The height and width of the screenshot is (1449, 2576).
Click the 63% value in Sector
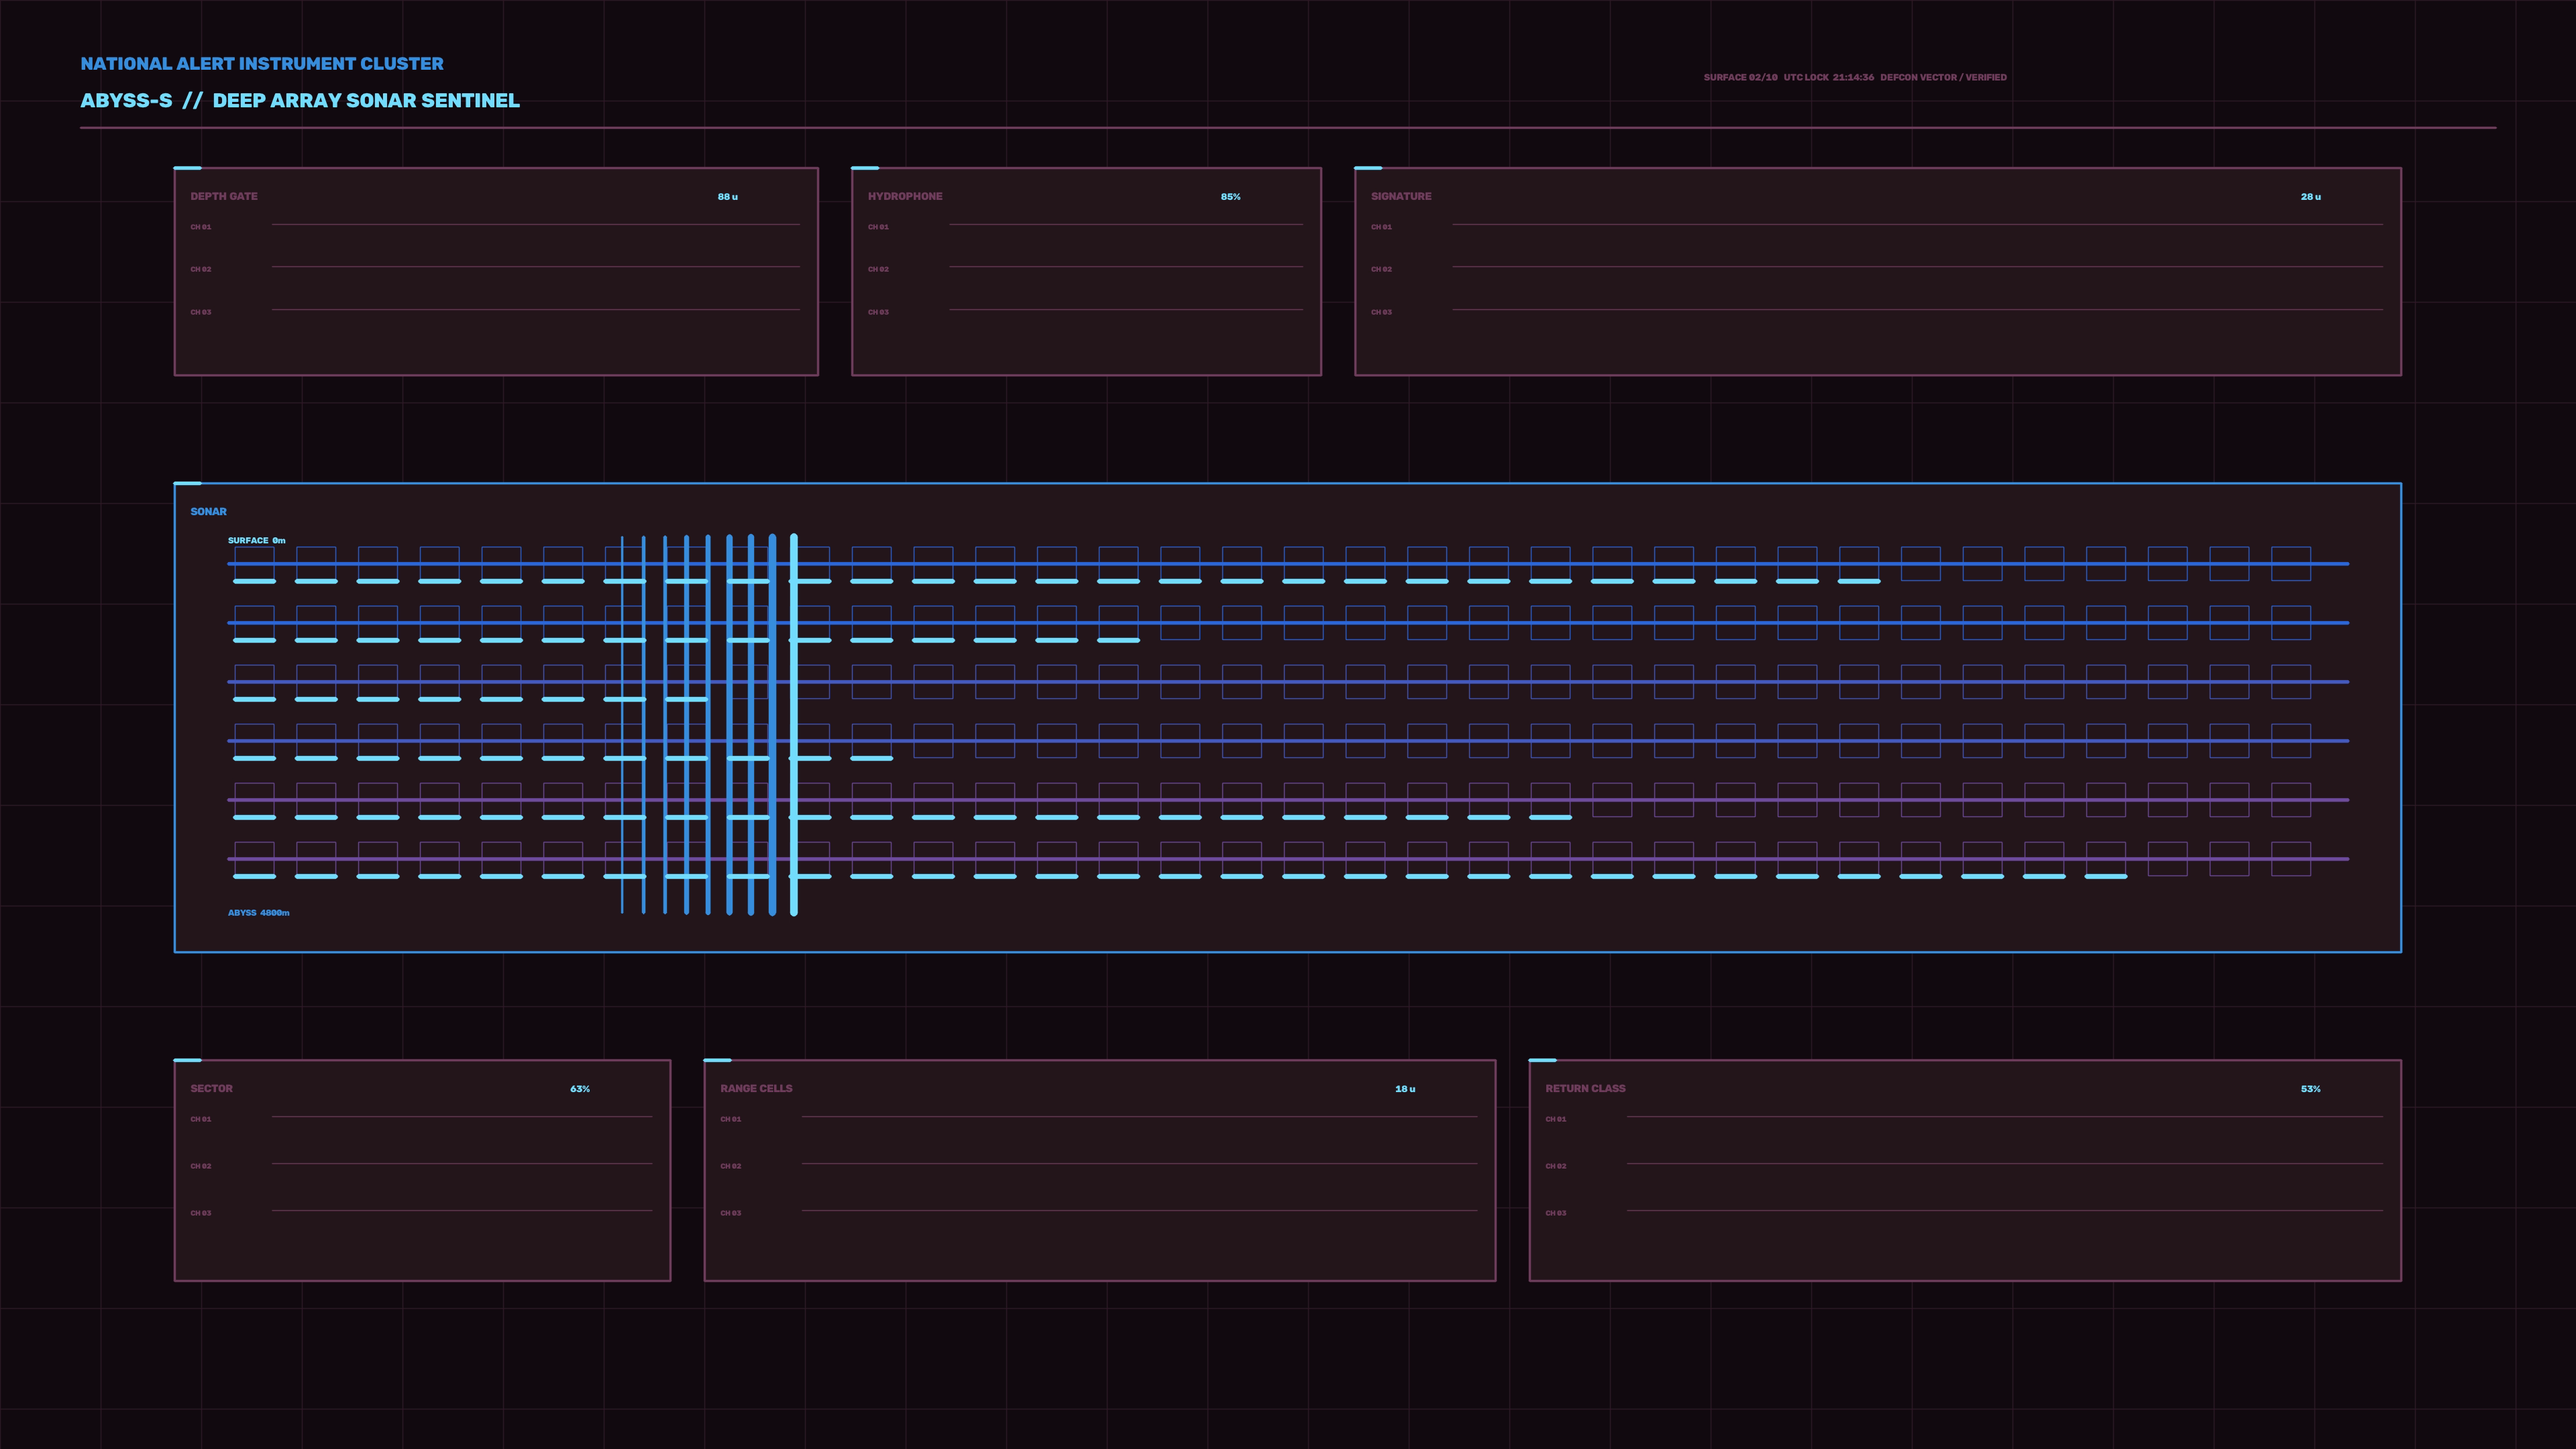(x=580, y=1089)
